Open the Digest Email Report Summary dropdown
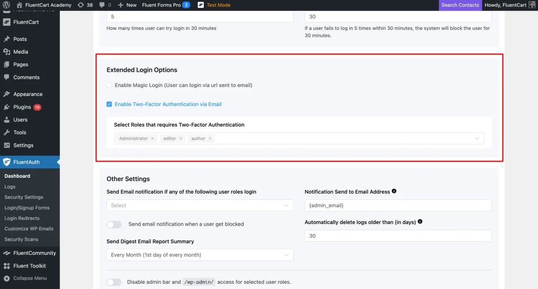 pyautogui.click(x=200, y=255)
